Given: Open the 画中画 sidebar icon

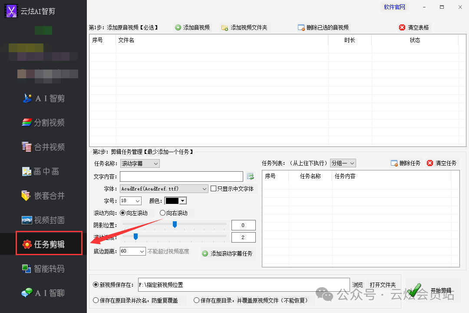Looking at the screenshot, I should 26,171.
